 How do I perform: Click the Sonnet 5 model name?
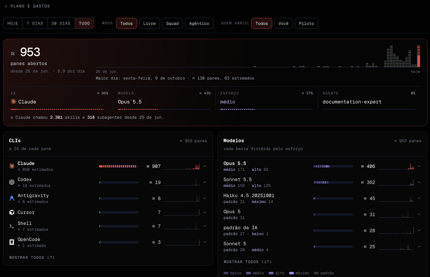coord(235,244)
